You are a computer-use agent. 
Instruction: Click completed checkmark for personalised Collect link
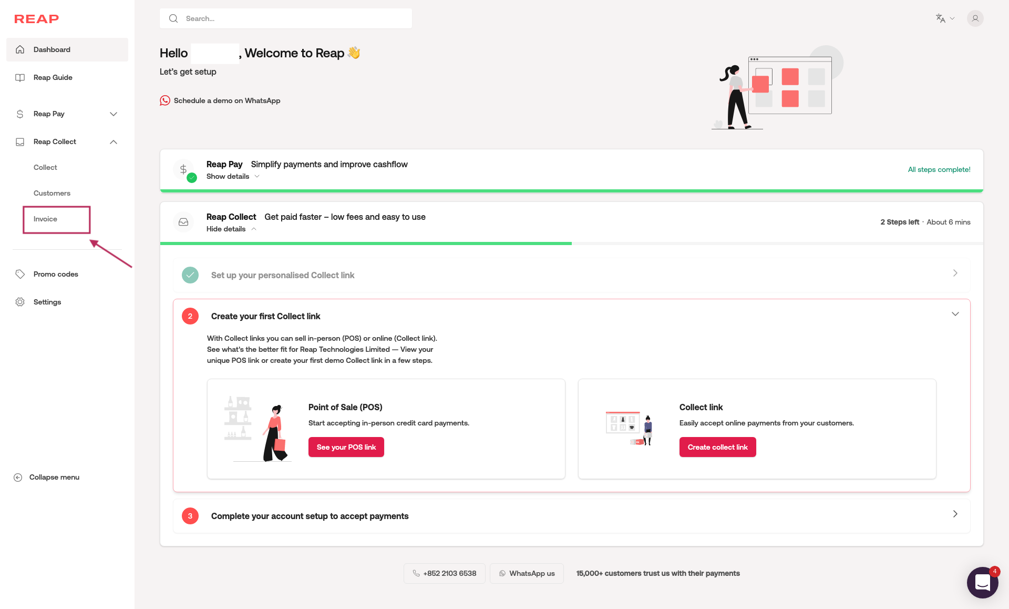coord(190,275)
